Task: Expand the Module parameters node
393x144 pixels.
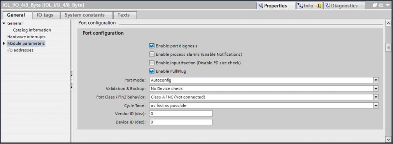Action: [4, 44]
